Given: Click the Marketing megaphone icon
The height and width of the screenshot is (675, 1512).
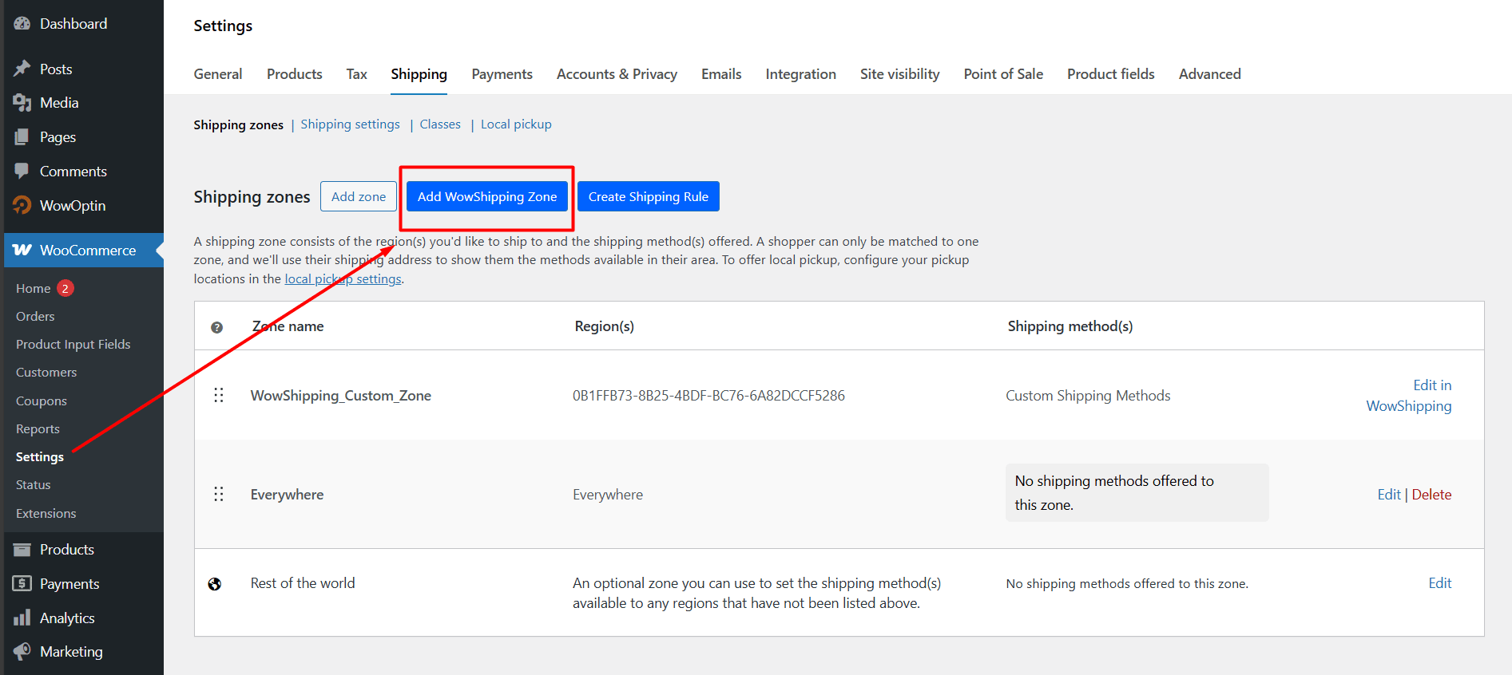Looking at the screenshot, I should pos(22,652).
